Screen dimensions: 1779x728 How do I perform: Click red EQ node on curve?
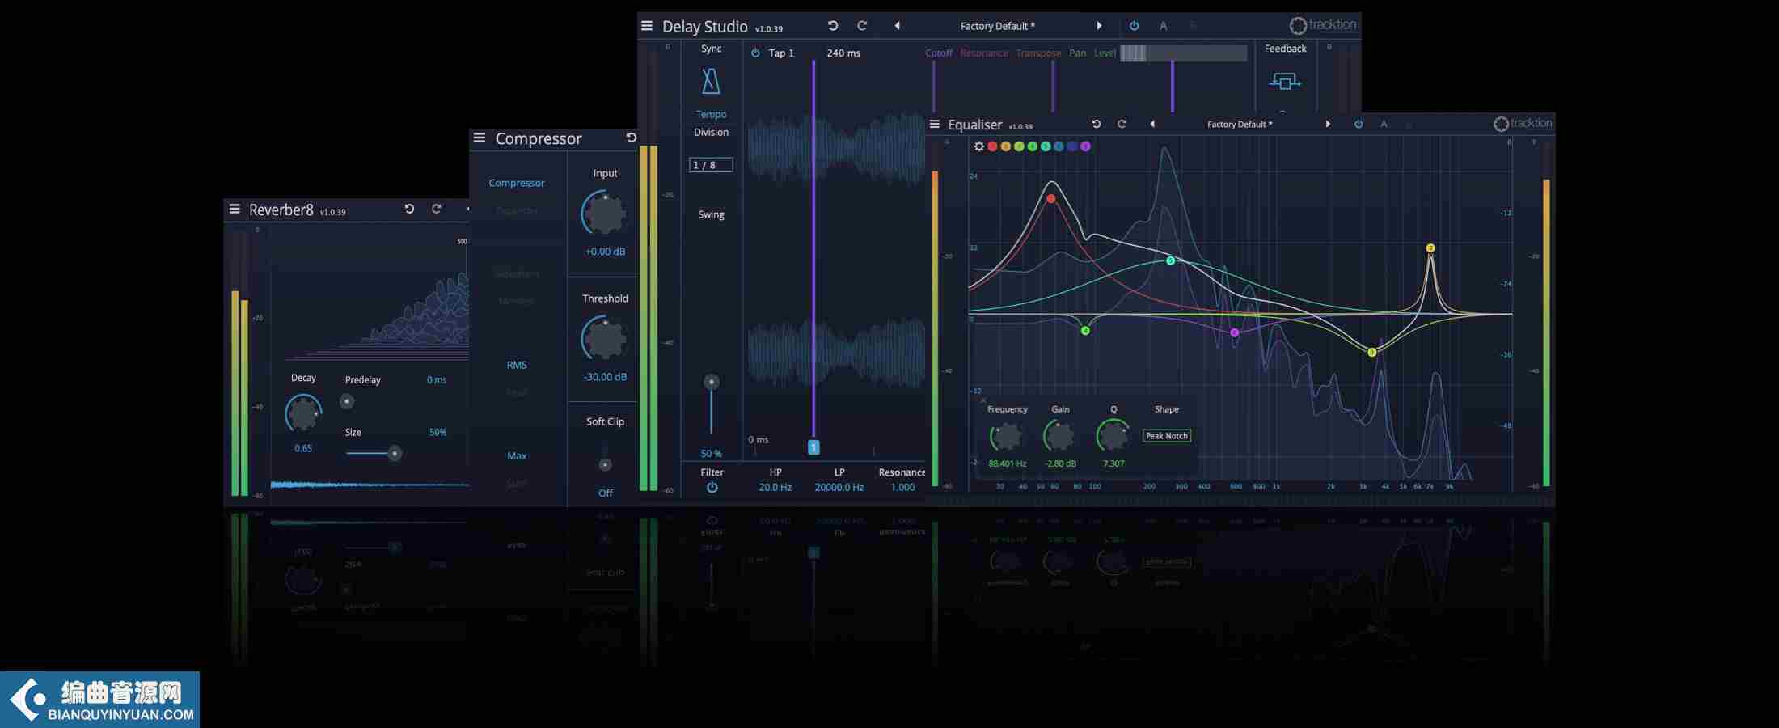point(1051,198)
